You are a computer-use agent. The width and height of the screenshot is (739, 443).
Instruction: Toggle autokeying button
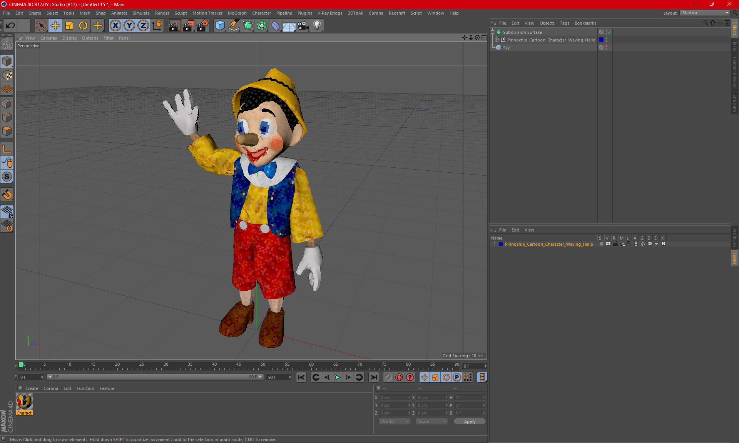[x=399, y=377]
